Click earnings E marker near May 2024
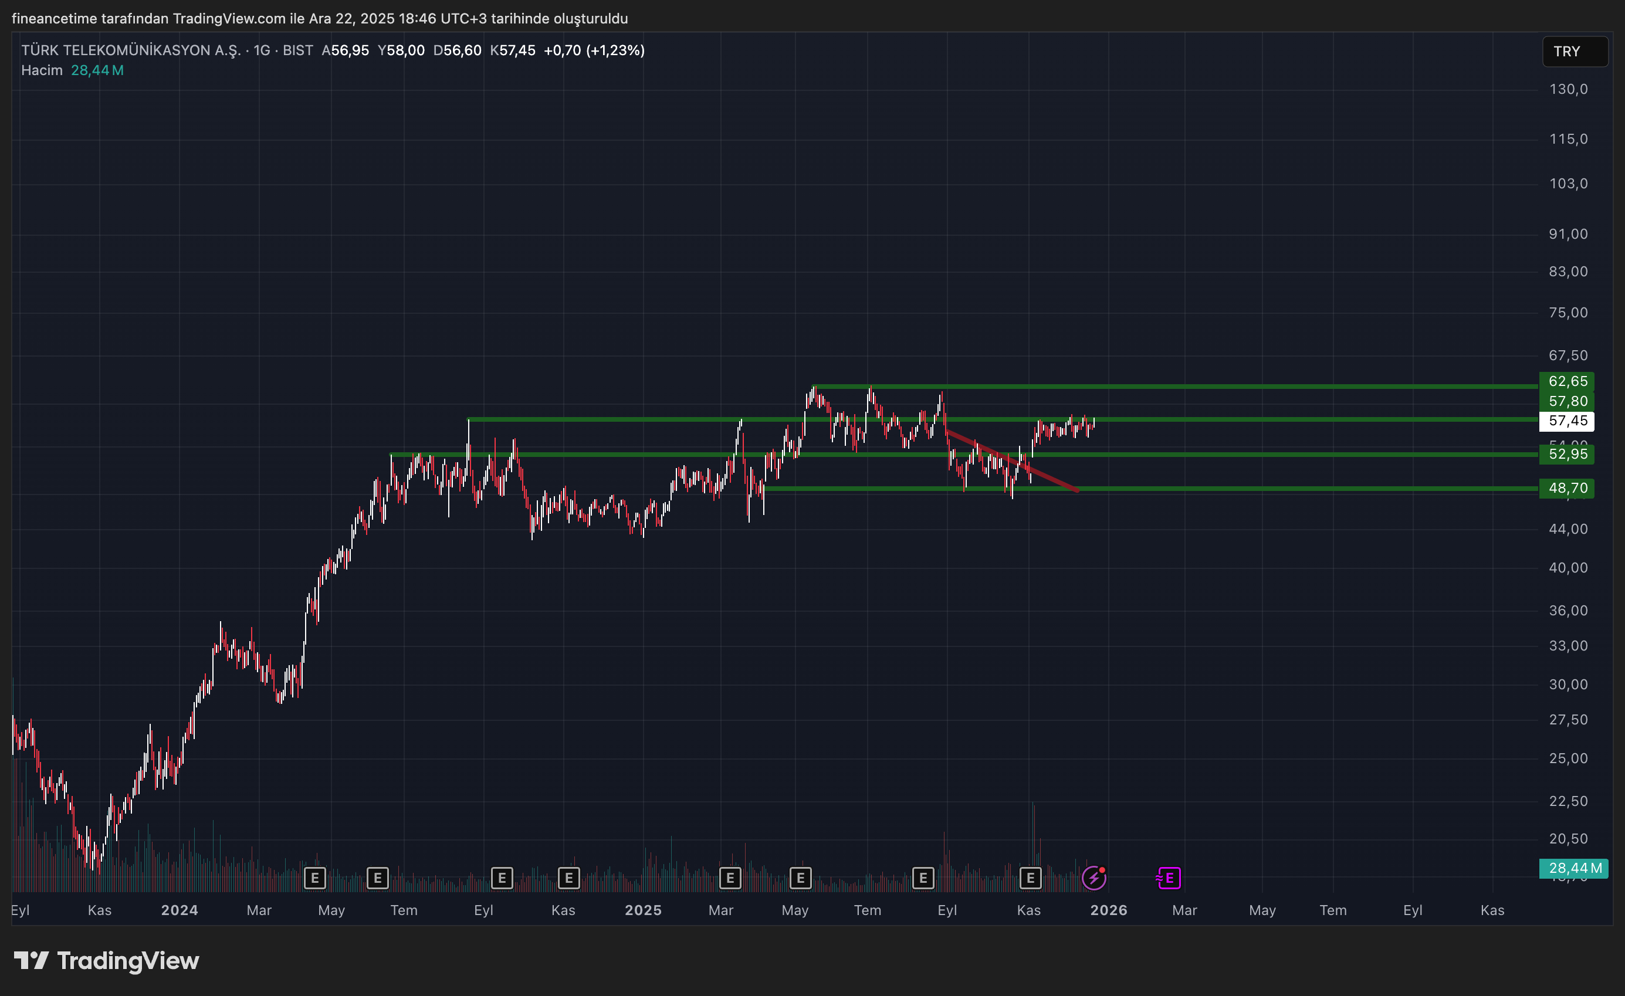 (314, 878)
